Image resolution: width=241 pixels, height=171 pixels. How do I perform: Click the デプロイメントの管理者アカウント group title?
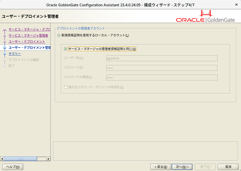tap(81, 28)
